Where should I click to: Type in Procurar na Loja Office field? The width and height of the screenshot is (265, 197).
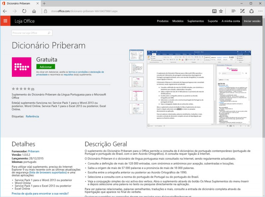[x=29, y=33]
